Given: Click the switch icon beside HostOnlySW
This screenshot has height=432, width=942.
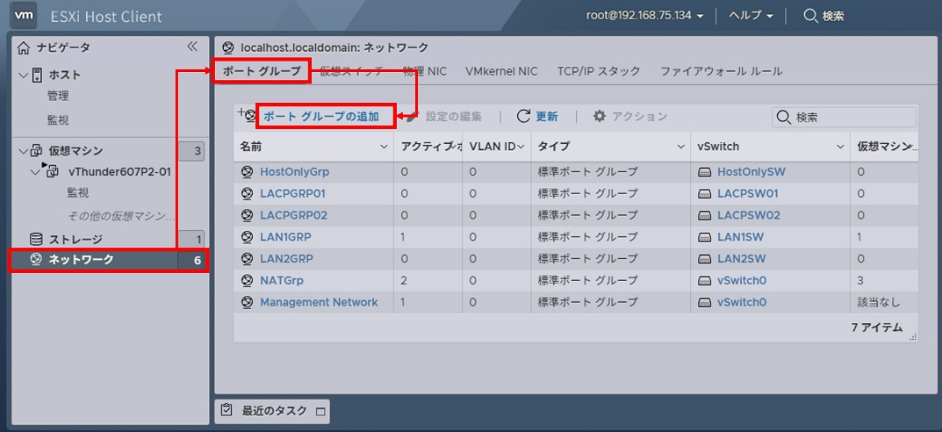Looking at the screenshot, I should pyautogui.click(x=704, y=172).
